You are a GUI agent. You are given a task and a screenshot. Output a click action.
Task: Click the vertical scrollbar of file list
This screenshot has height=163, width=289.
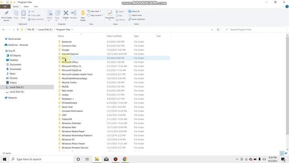[x=287, y=86]
